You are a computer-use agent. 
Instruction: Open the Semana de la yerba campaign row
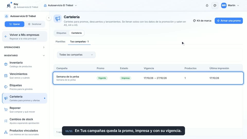click(148, 78)
